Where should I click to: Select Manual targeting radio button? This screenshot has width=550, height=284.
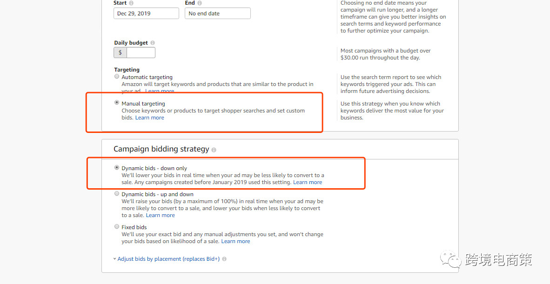coord(117,103)
